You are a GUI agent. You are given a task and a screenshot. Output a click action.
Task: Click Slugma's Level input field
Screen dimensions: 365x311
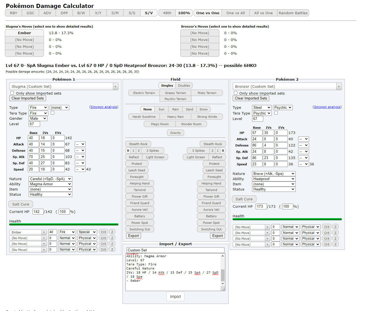tap(34, 124)
